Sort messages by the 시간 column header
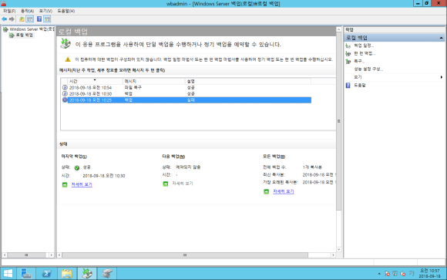The height and width of the screenshot is (280, 447). pyautogui.click(x=96, y=81)
